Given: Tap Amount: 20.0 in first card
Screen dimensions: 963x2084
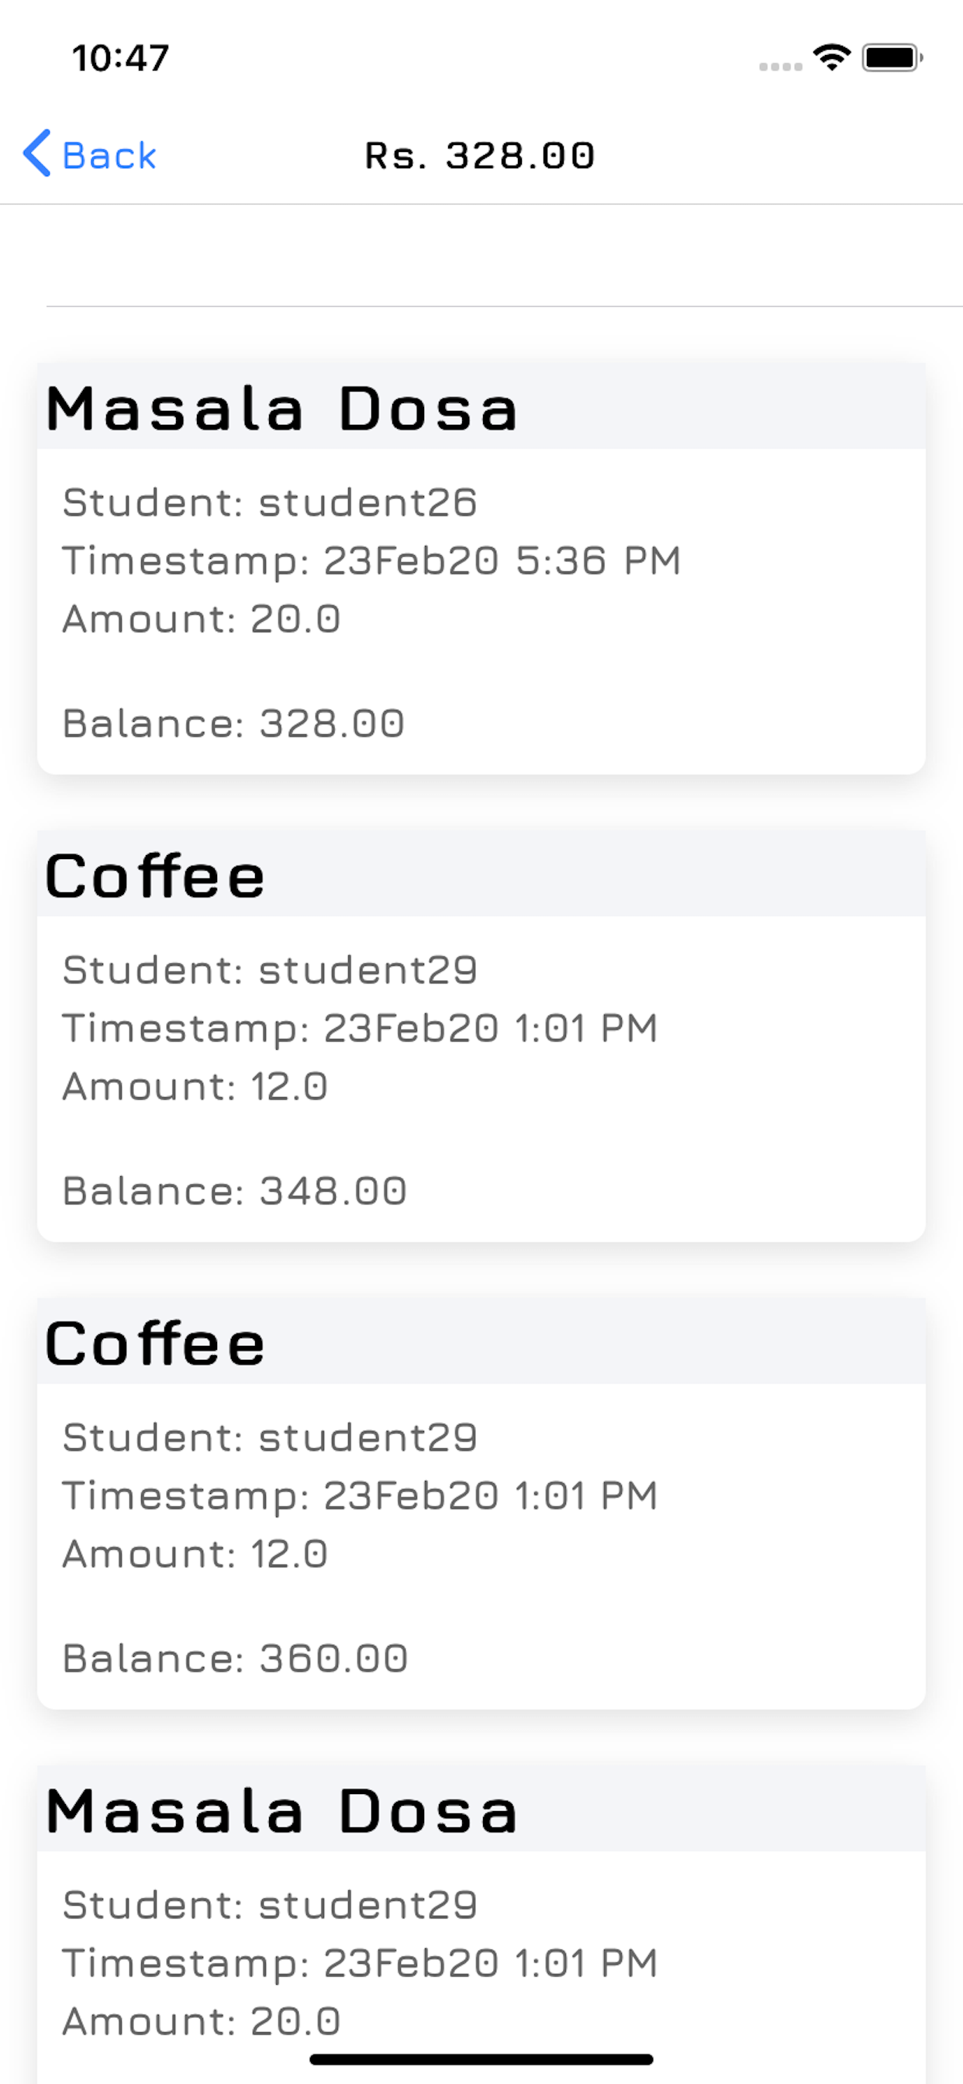Looking at the screenshot, I should click(x=202, y=619).
